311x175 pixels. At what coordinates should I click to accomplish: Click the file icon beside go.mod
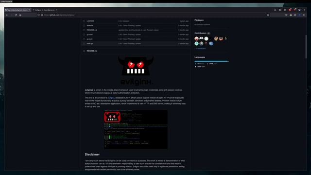pyautogui.click(x=84, y=35)
